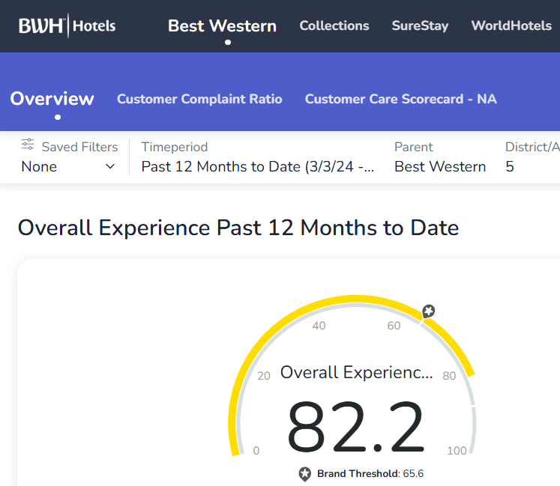Viewport: 560px width, 486px height.
Task: Click the 0 gauge scale label
Action: pos(256,451)
